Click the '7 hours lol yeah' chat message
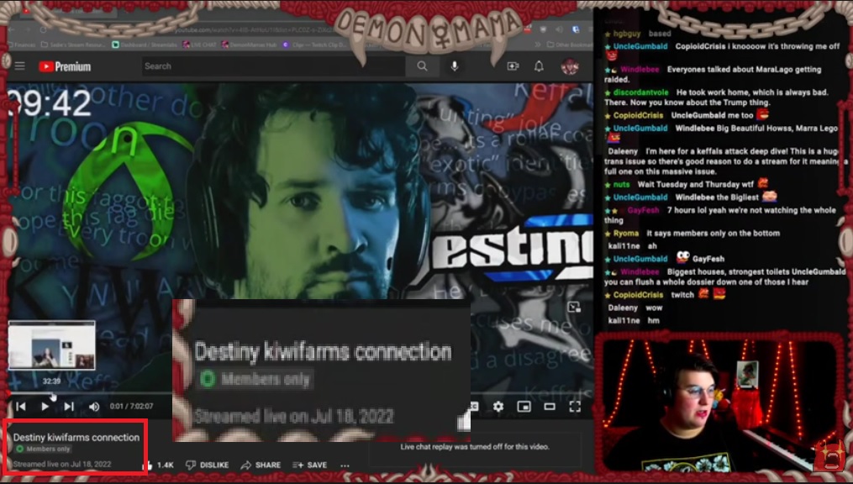Screen dimensions: 853x484 [720, 215]
